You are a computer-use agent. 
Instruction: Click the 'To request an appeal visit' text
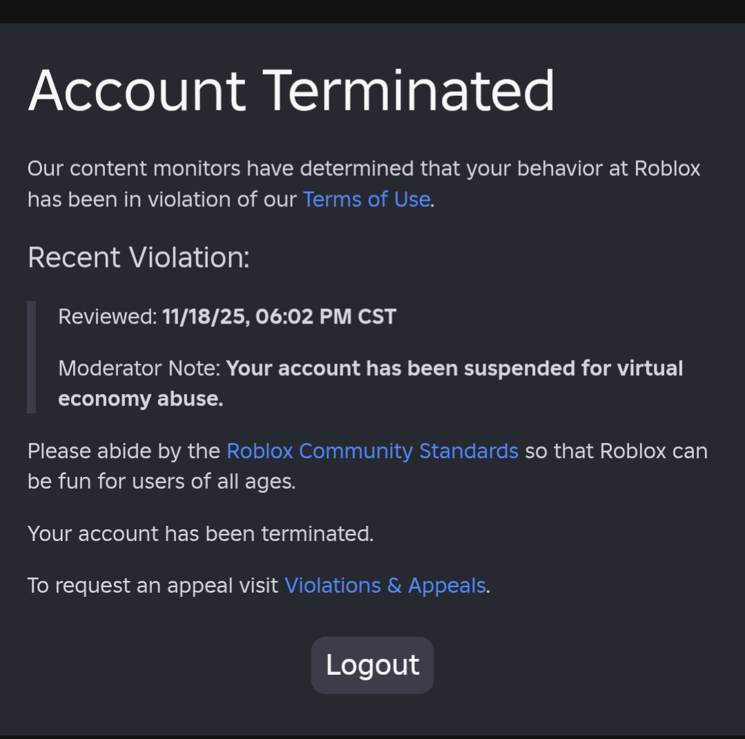pos(153,586)
